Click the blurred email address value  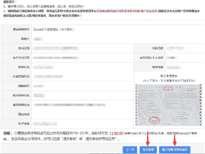(x=45, y=124)
